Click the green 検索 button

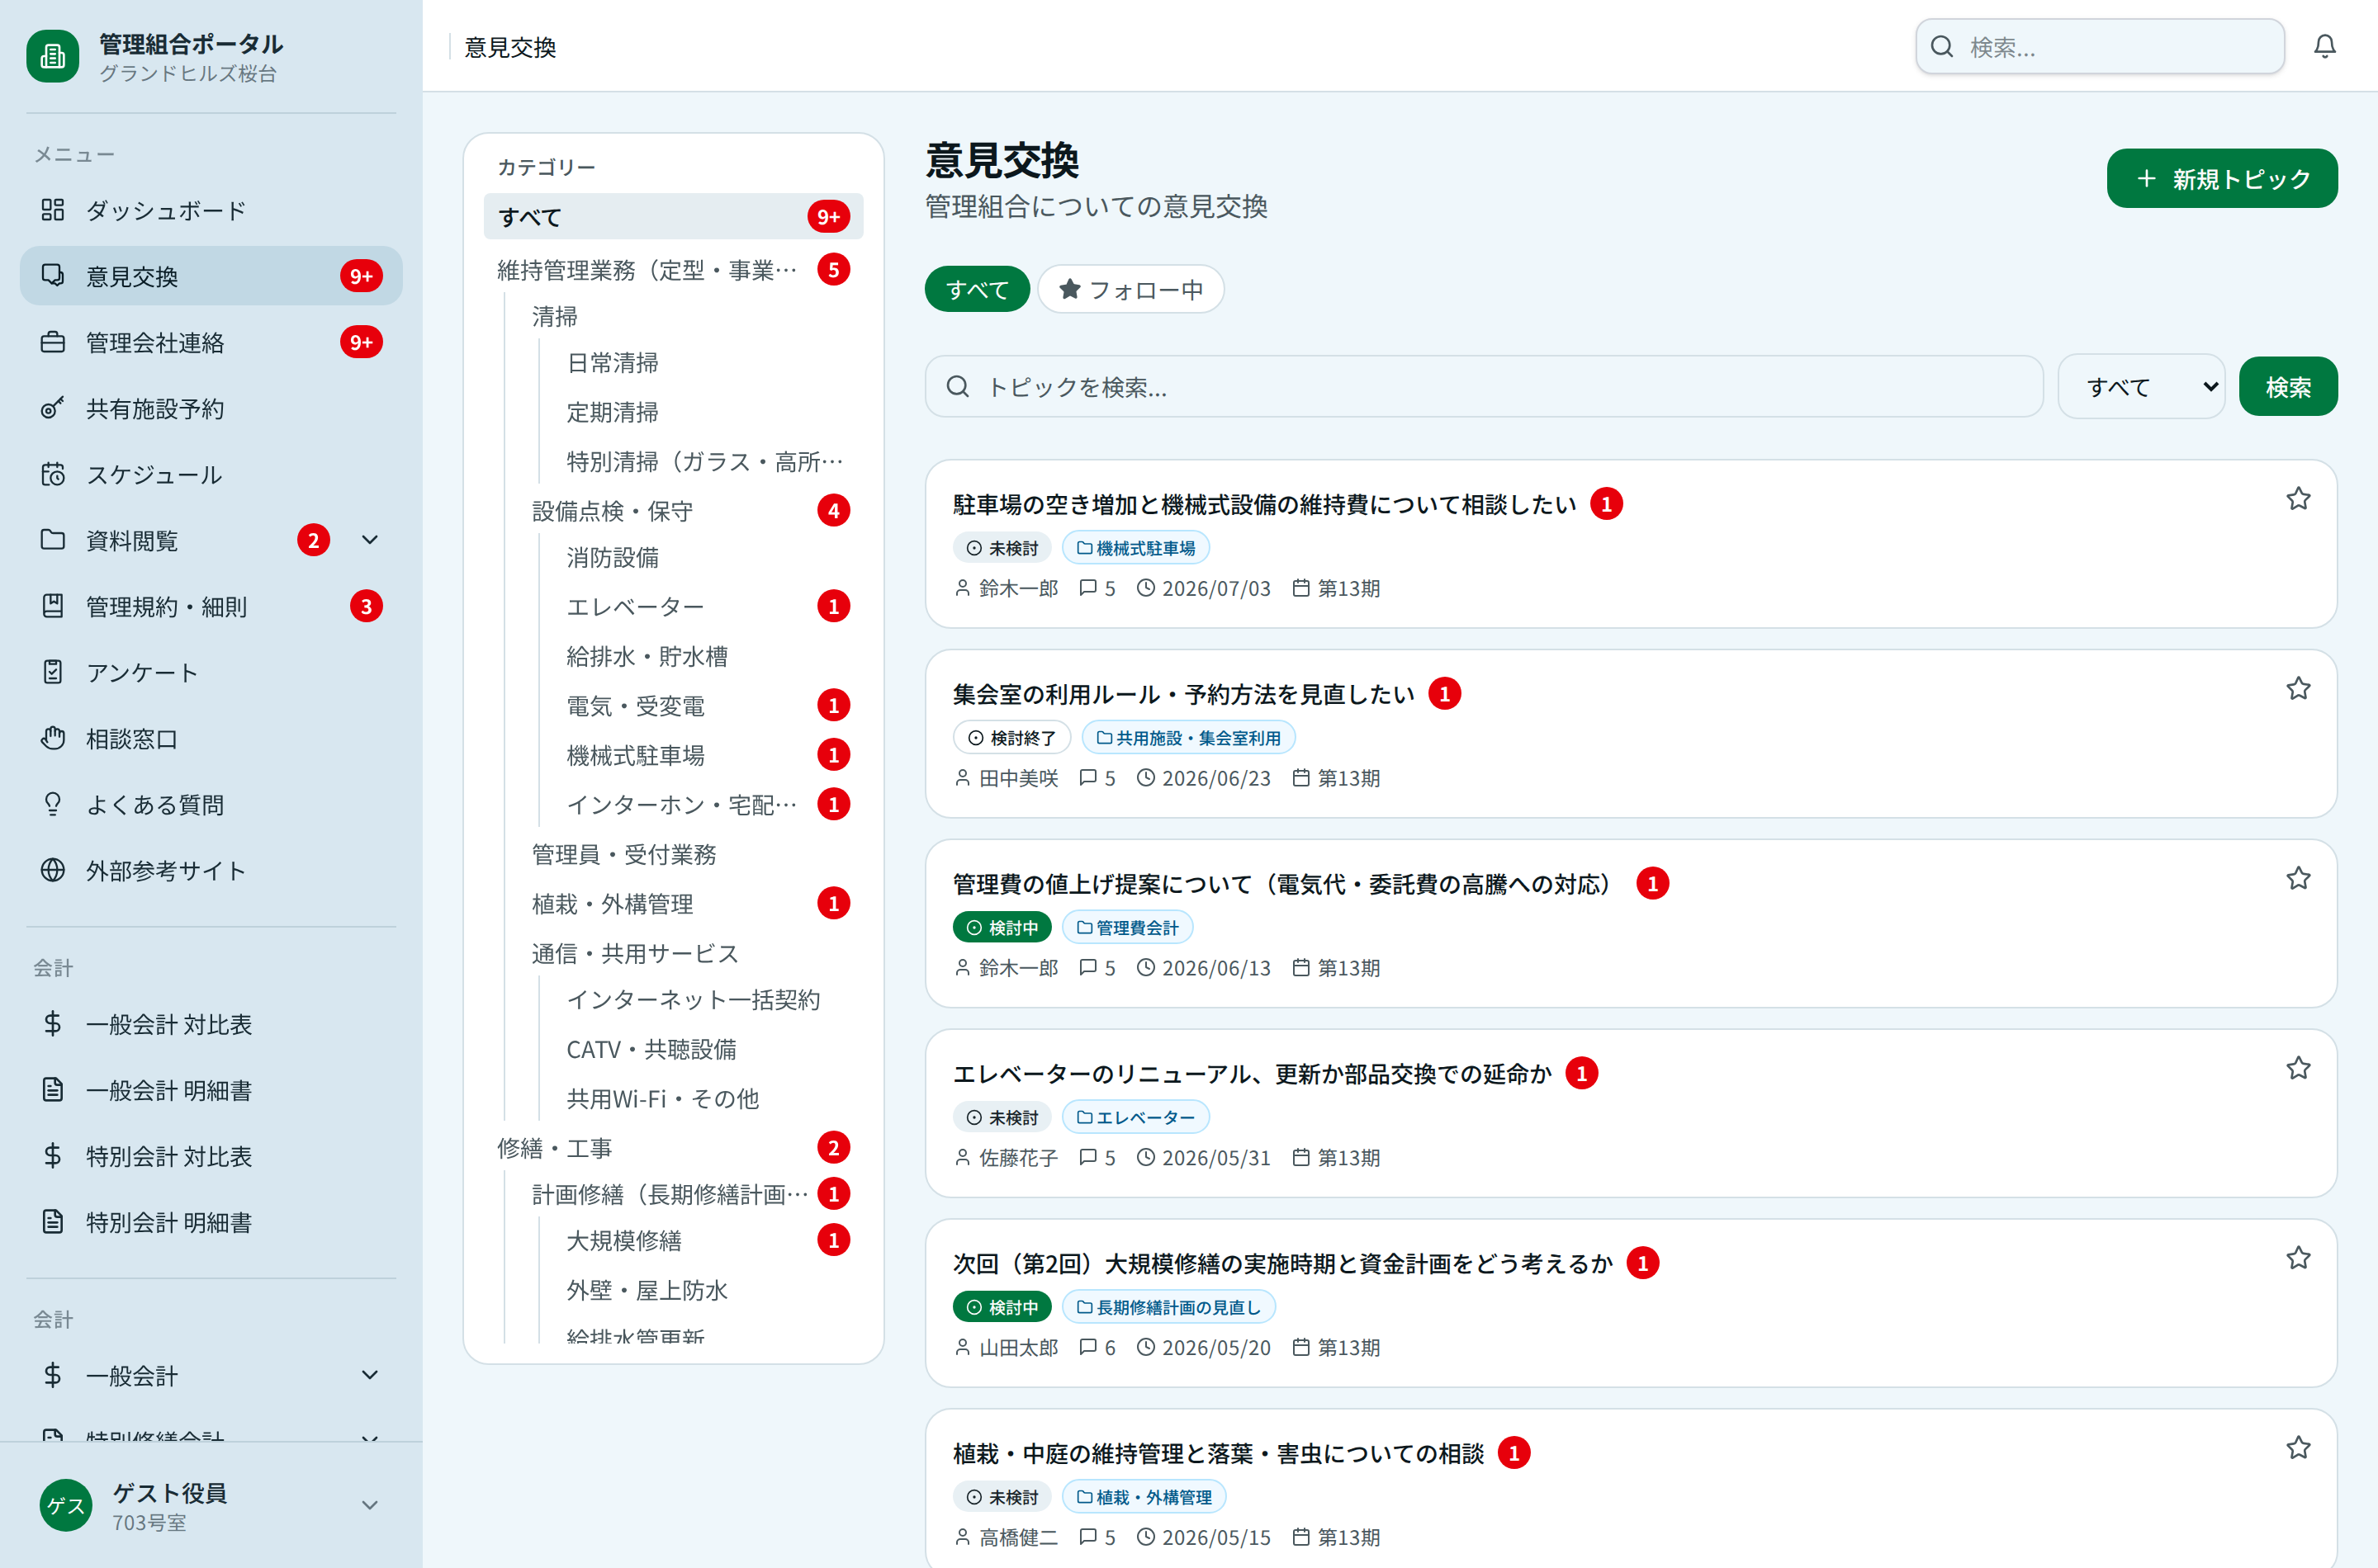click(2288, 386)
